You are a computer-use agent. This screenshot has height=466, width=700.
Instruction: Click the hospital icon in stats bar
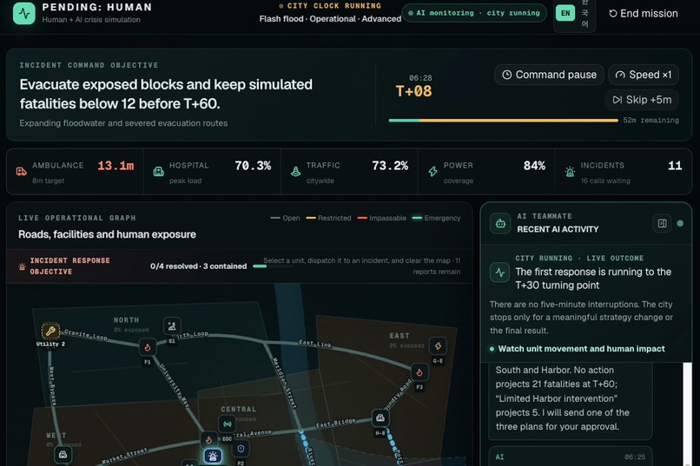(158, 171)
